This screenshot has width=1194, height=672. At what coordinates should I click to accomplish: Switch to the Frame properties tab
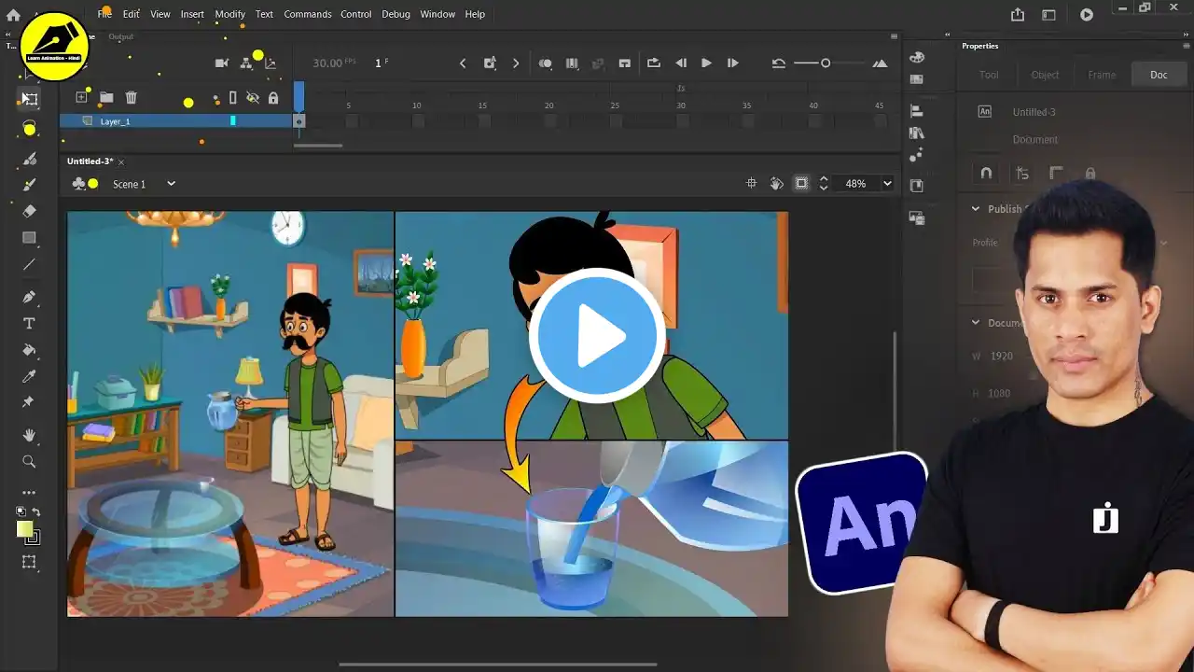pyautogui.click(x=1101, y=75)
